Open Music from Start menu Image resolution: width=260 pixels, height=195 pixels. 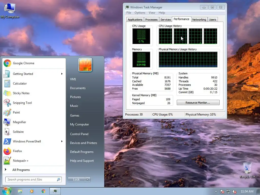pos(74,106)
